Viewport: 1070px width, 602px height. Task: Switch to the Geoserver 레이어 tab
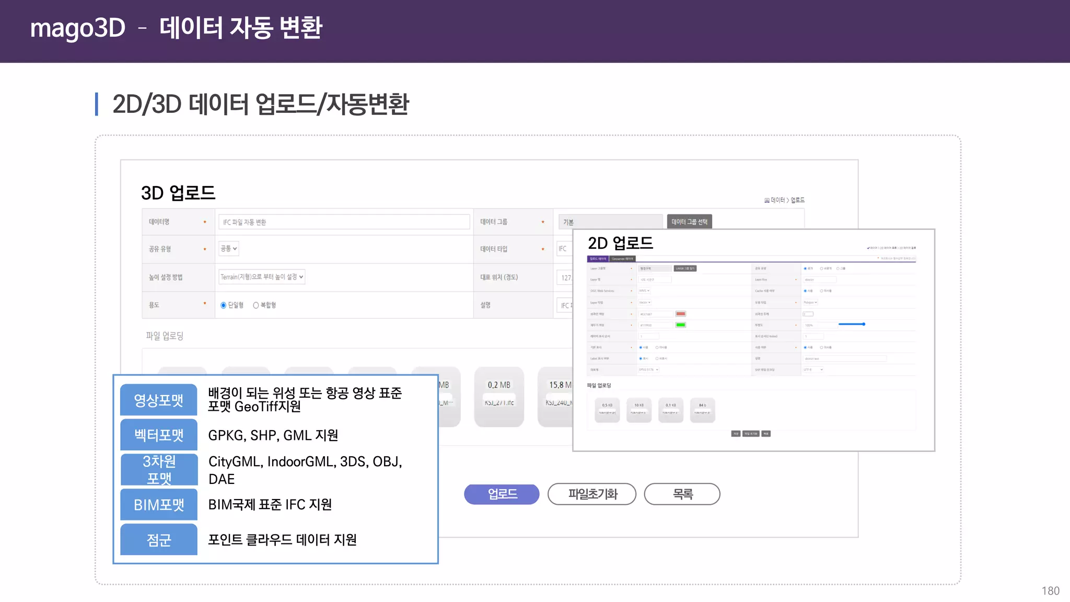point(622,259)
